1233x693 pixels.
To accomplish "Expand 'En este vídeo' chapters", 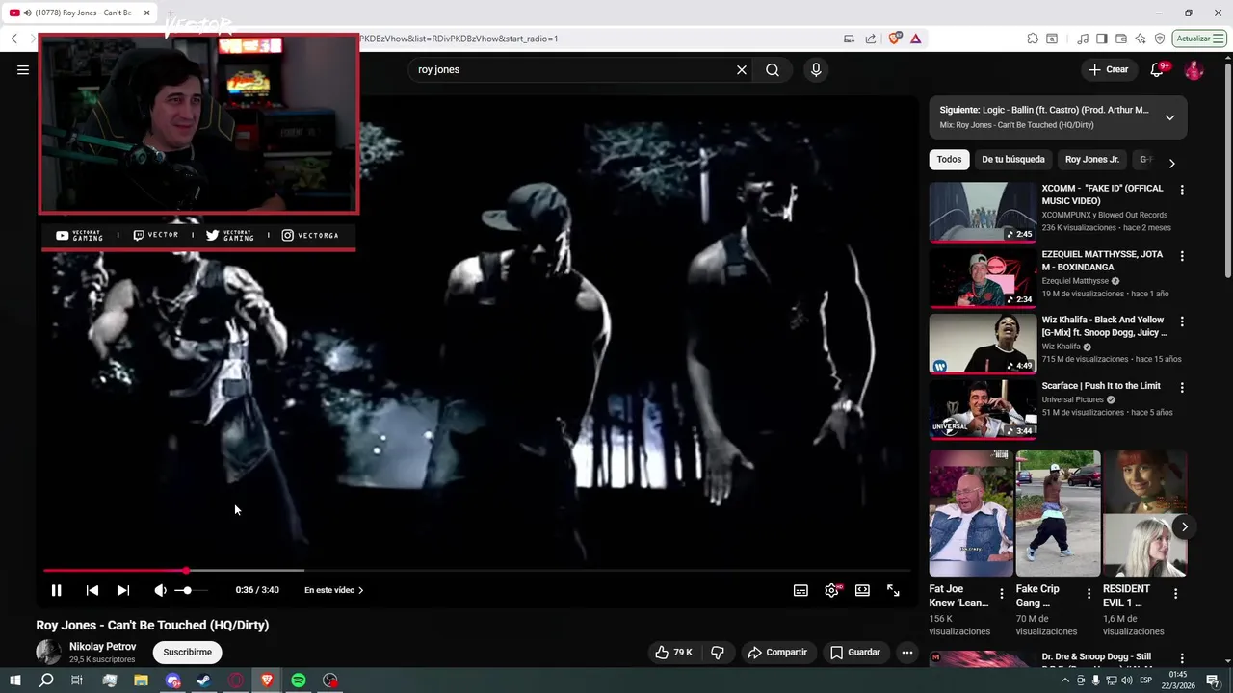I will (x=334, y=590).
